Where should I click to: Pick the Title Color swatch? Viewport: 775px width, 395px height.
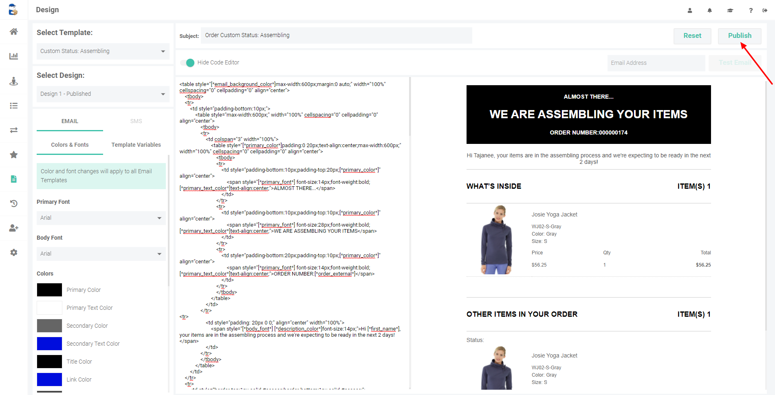point(49,362)
